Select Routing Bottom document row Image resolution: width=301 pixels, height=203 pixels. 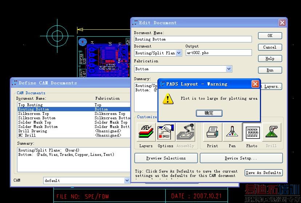[x=74, y=109]
